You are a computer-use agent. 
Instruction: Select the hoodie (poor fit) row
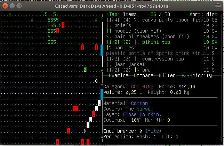[x=162, y=31]
